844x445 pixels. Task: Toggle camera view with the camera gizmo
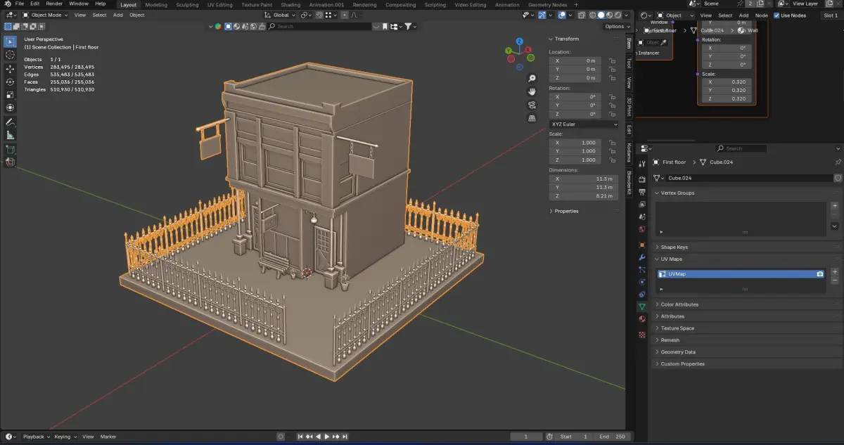(x=532, y=105)
